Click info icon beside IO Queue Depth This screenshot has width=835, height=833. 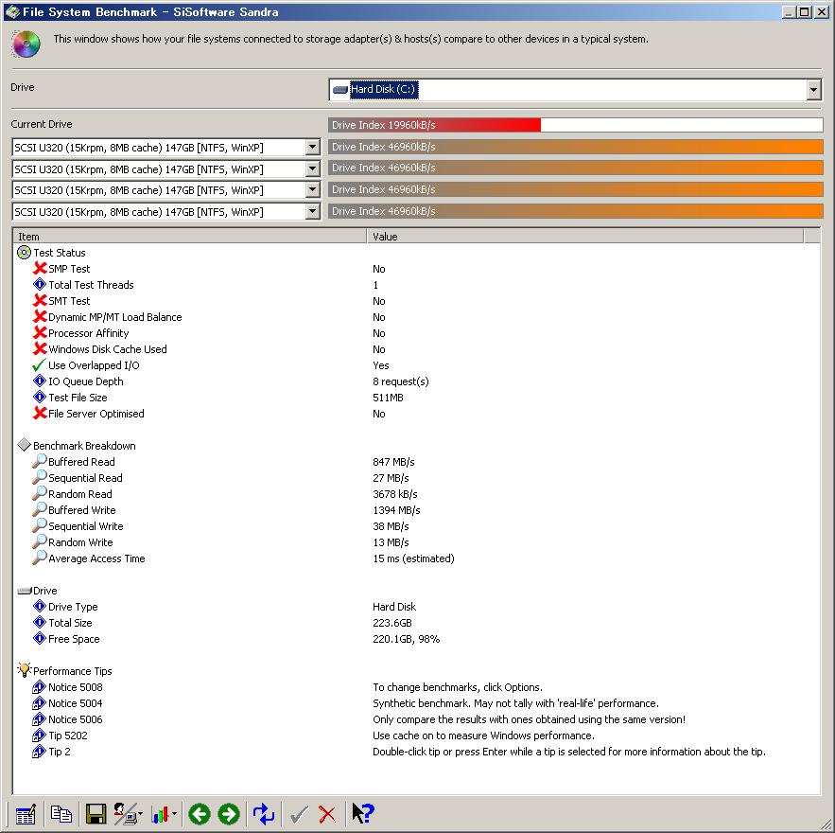point(40,381)
